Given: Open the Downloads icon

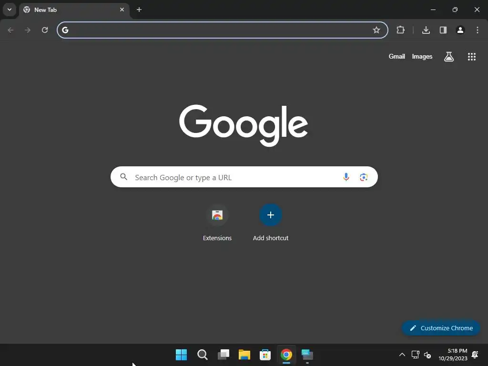Looking at the screenshot, I should point(426,30).
